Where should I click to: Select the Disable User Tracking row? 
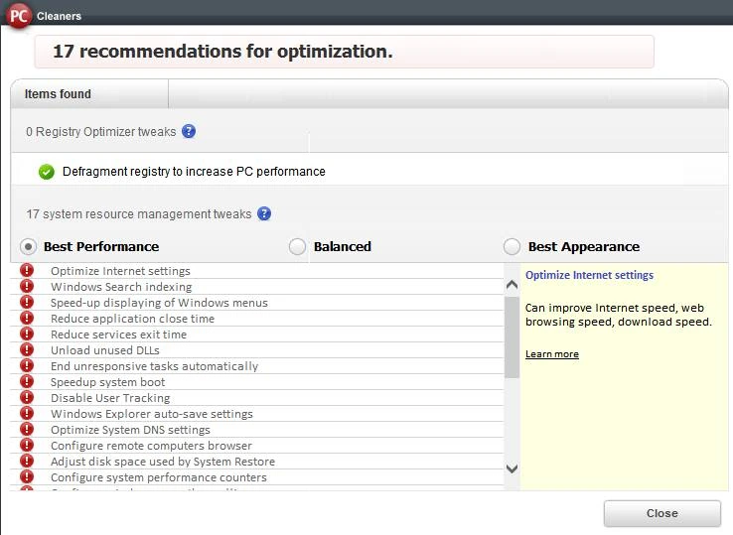coord(256,398)
